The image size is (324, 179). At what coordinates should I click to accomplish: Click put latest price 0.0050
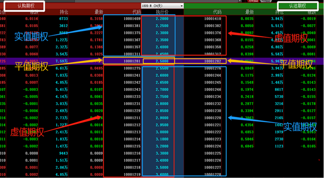click(x=247, y=26)
